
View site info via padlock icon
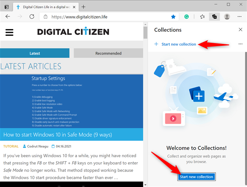[45, 17]
